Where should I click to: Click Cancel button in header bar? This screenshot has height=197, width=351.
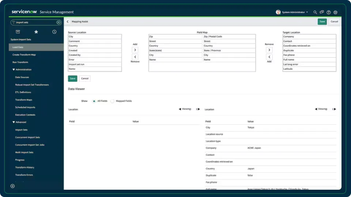coord(334,22)
